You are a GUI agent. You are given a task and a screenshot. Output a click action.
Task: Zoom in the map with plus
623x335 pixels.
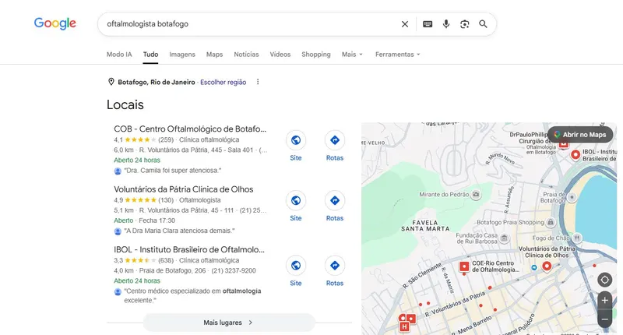[x=605, y=301]
